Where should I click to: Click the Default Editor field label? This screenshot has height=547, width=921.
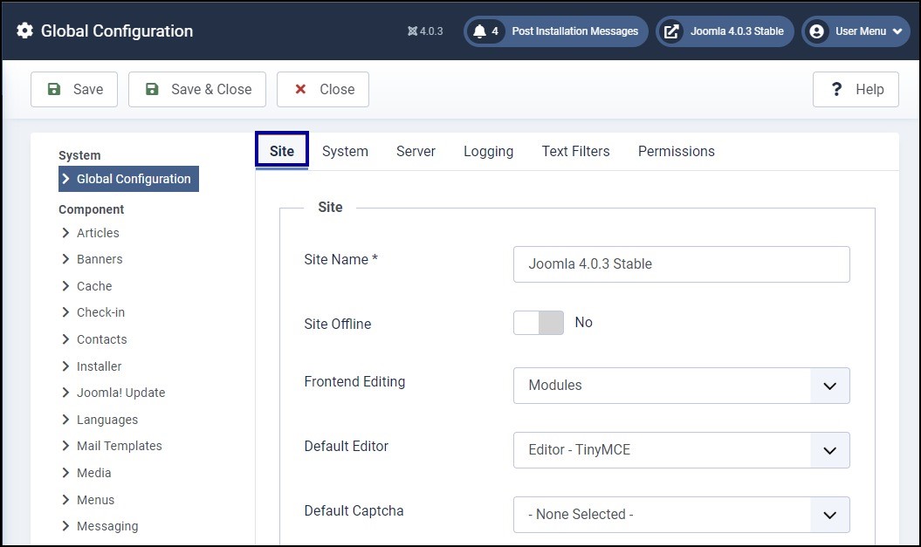[347, 447]
